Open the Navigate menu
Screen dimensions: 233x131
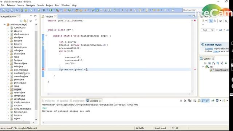point(31,5)
